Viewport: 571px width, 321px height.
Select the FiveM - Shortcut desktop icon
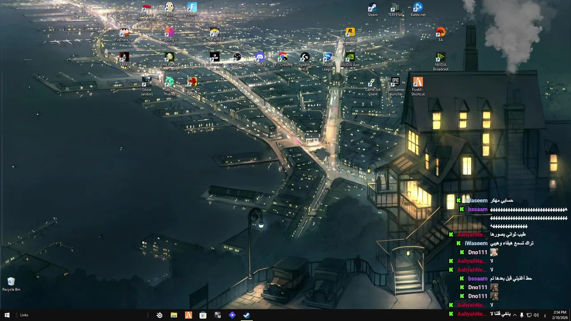(418, 86)
